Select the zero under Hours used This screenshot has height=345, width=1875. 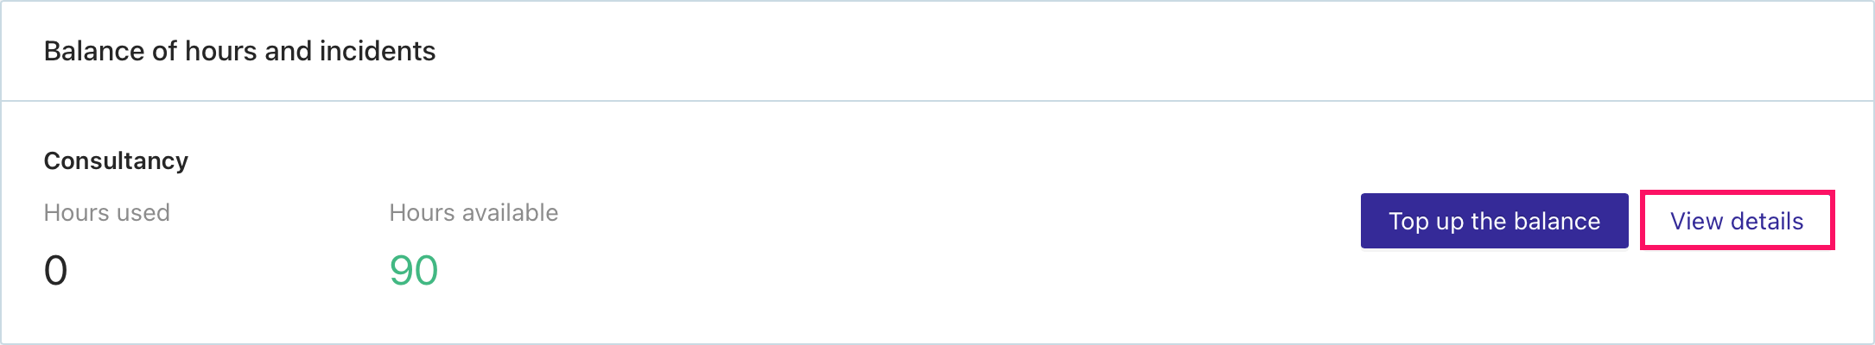pos(55,270)
